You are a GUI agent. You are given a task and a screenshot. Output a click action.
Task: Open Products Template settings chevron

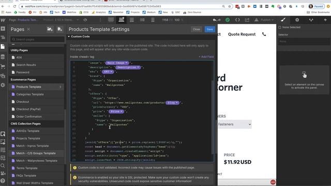coord(61,87)
